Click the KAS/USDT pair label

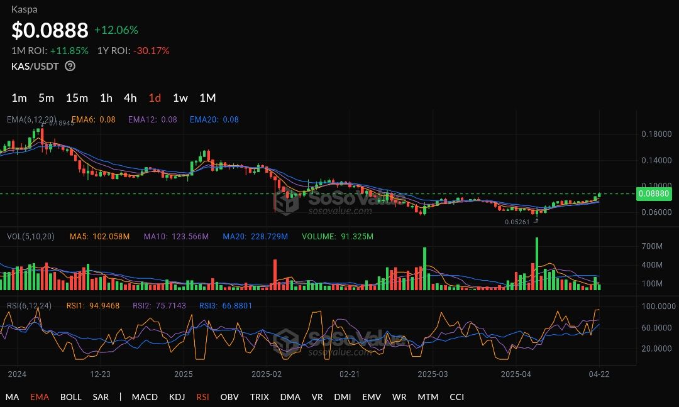tap(35, 66)
